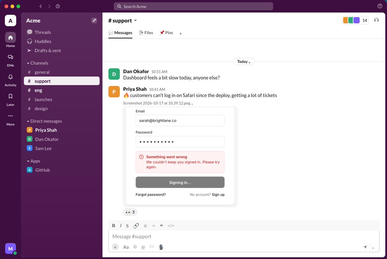Switch to the Messages tab
Image resolution: width=387 pixels, height=259 pixels.
click(x=120, y=33)
